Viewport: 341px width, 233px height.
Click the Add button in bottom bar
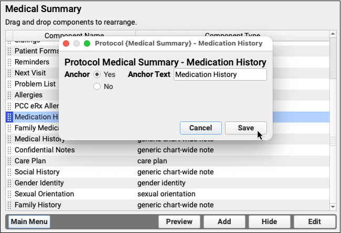coord(224,222)
